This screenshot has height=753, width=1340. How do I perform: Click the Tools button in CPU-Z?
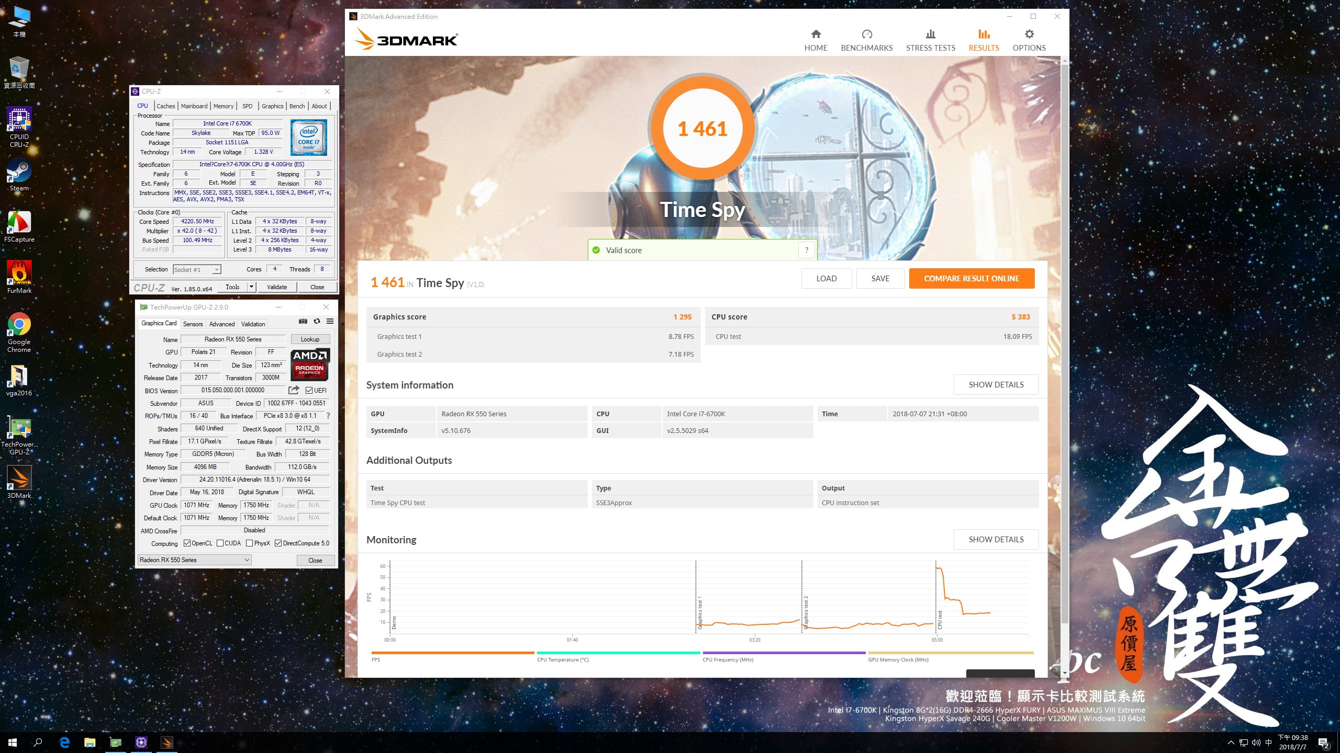[233, 287]
